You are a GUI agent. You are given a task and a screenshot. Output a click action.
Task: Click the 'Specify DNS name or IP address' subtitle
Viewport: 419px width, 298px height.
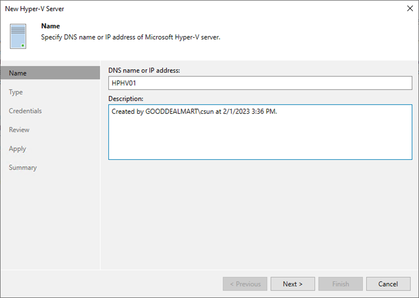coord(131,37)
